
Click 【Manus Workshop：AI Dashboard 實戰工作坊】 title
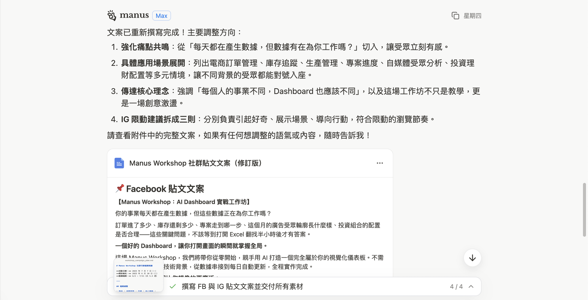(183, 202)
